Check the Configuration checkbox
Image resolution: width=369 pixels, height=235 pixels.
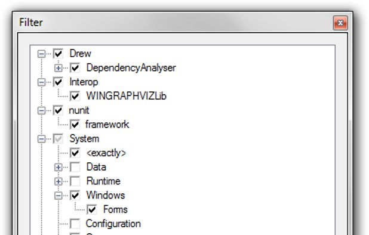75,224
